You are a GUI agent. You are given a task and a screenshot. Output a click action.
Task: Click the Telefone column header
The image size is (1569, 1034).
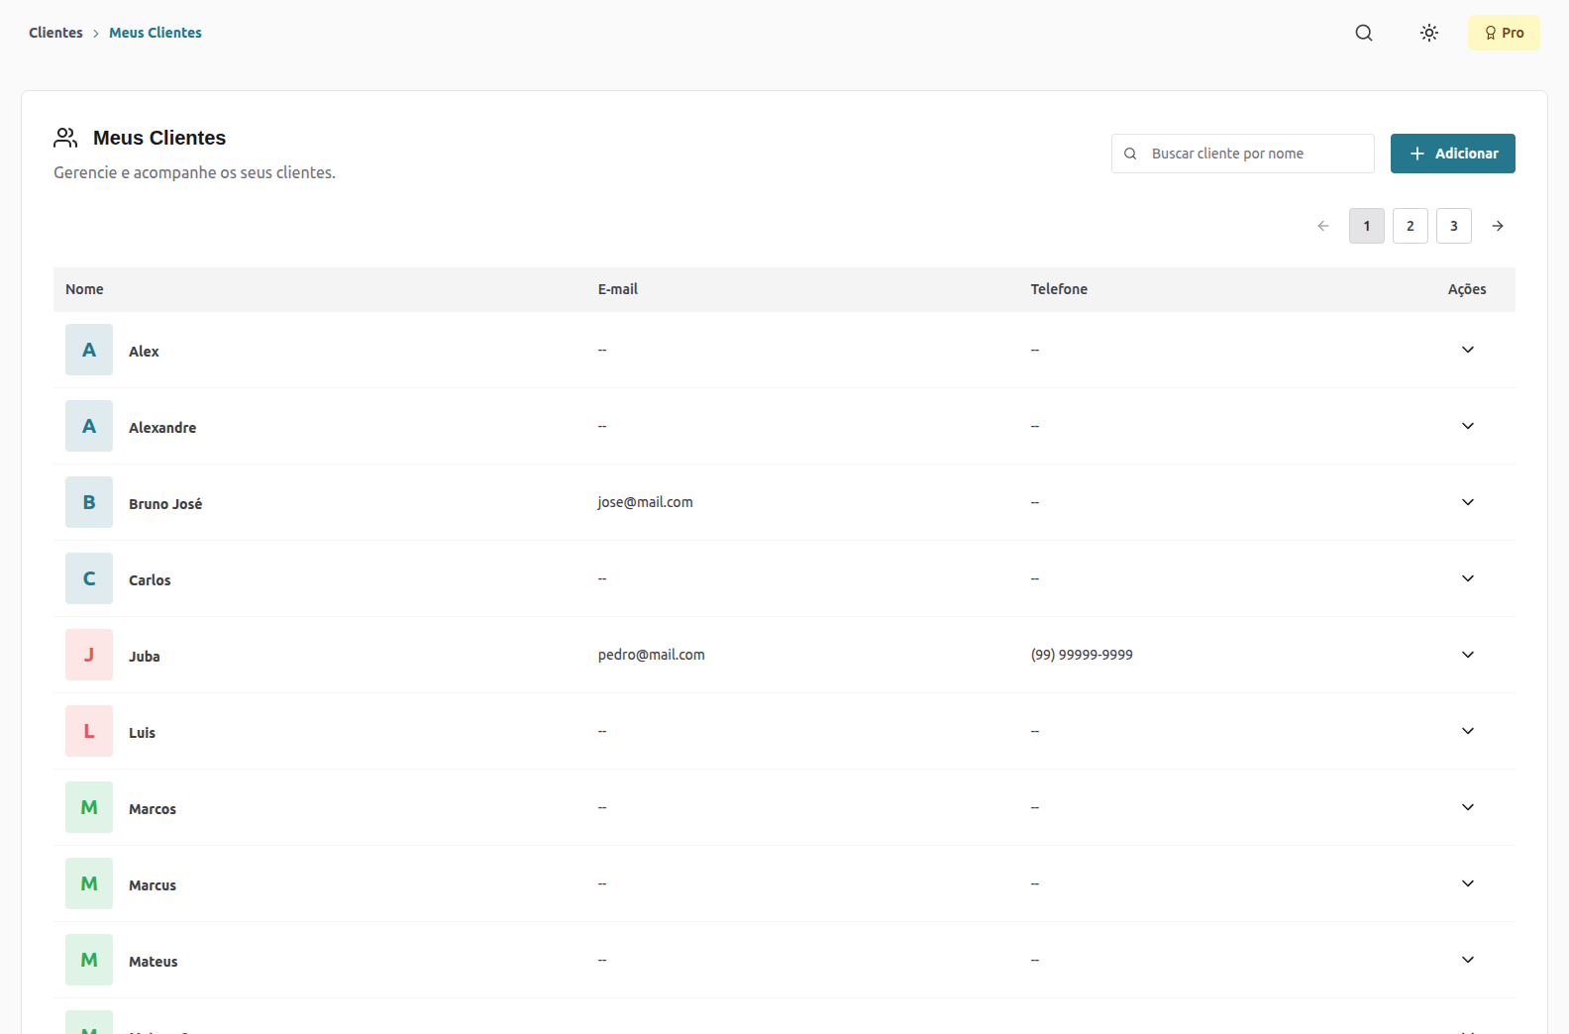point(1059,289)
